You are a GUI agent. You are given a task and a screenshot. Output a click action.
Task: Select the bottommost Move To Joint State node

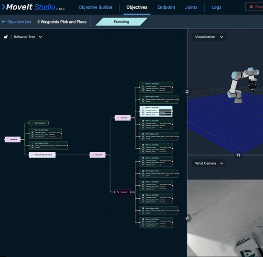156,223
